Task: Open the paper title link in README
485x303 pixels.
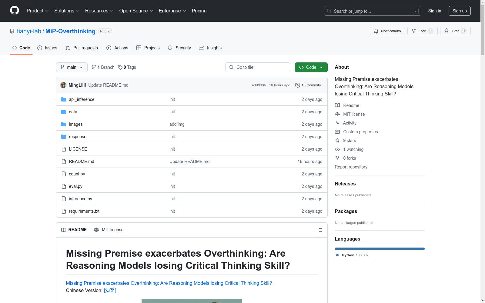Action: 169,283
